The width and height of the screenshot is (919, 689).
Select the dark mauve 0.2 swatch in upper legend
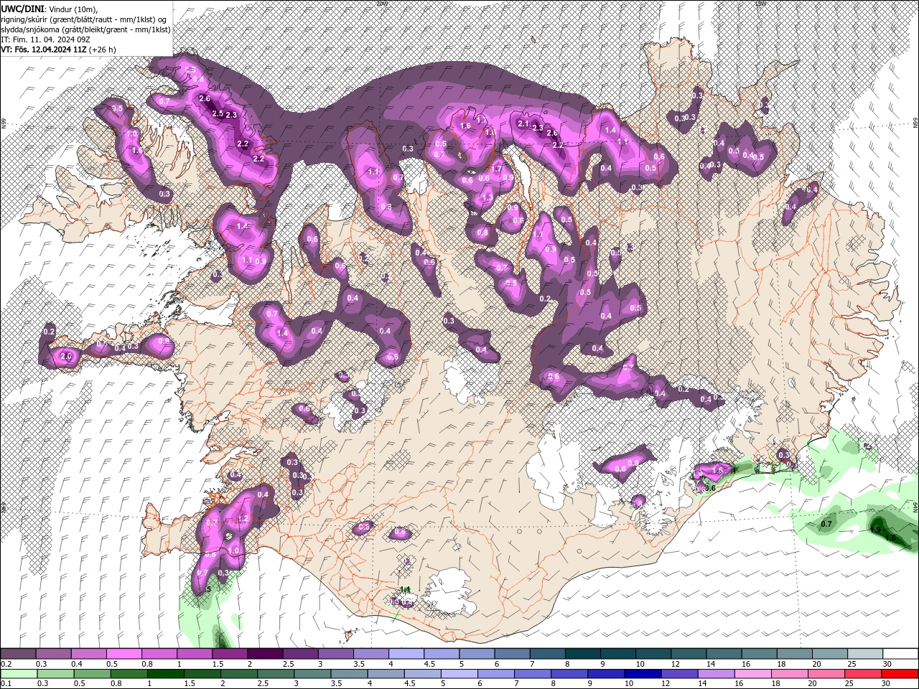[18, 654]
